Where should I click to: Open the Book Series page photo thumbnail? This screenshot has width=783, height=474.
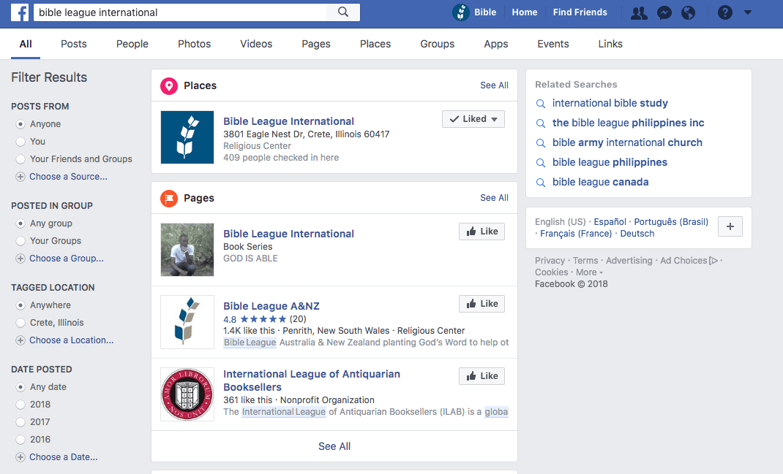point(187,250)
